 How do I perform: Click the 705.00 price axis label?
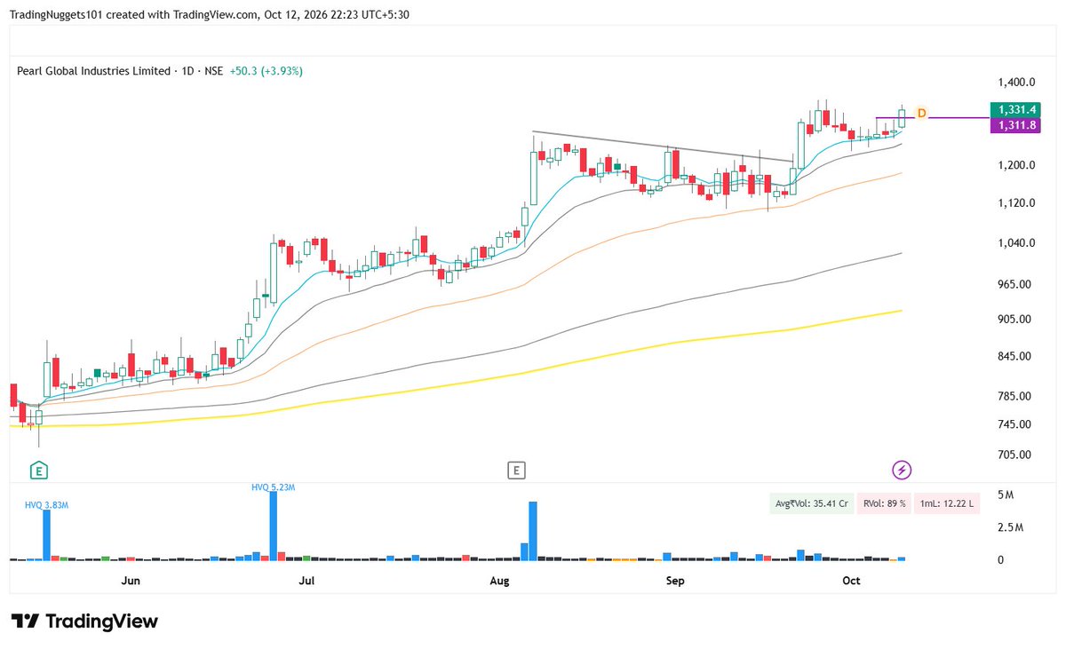tap(1015, 455)
